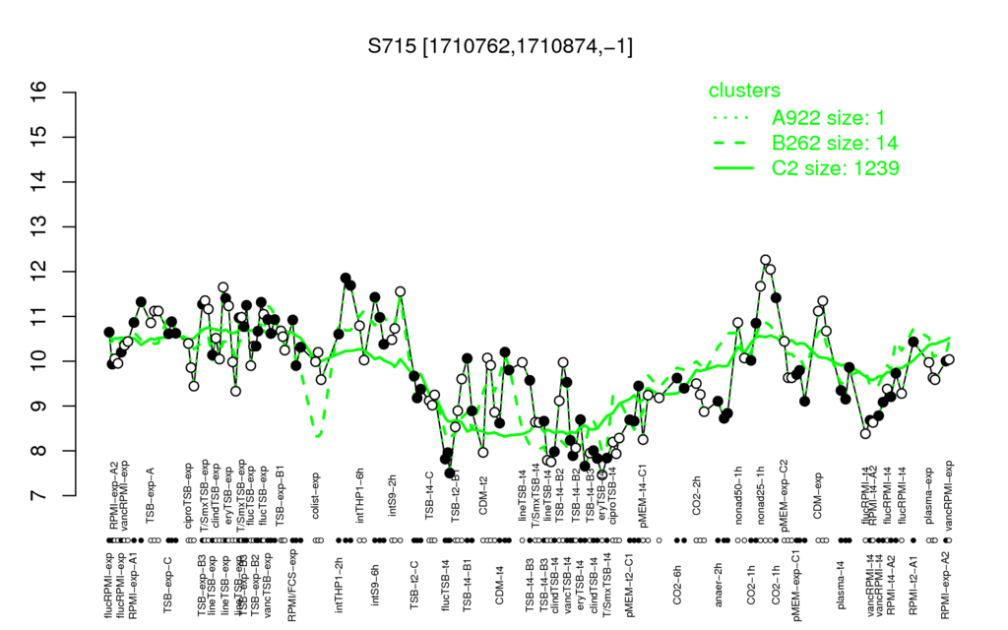Click the 'plasma-t4' bottom axis label
The width and height of the screenshot is (1008, 630).
pos(841,584)
